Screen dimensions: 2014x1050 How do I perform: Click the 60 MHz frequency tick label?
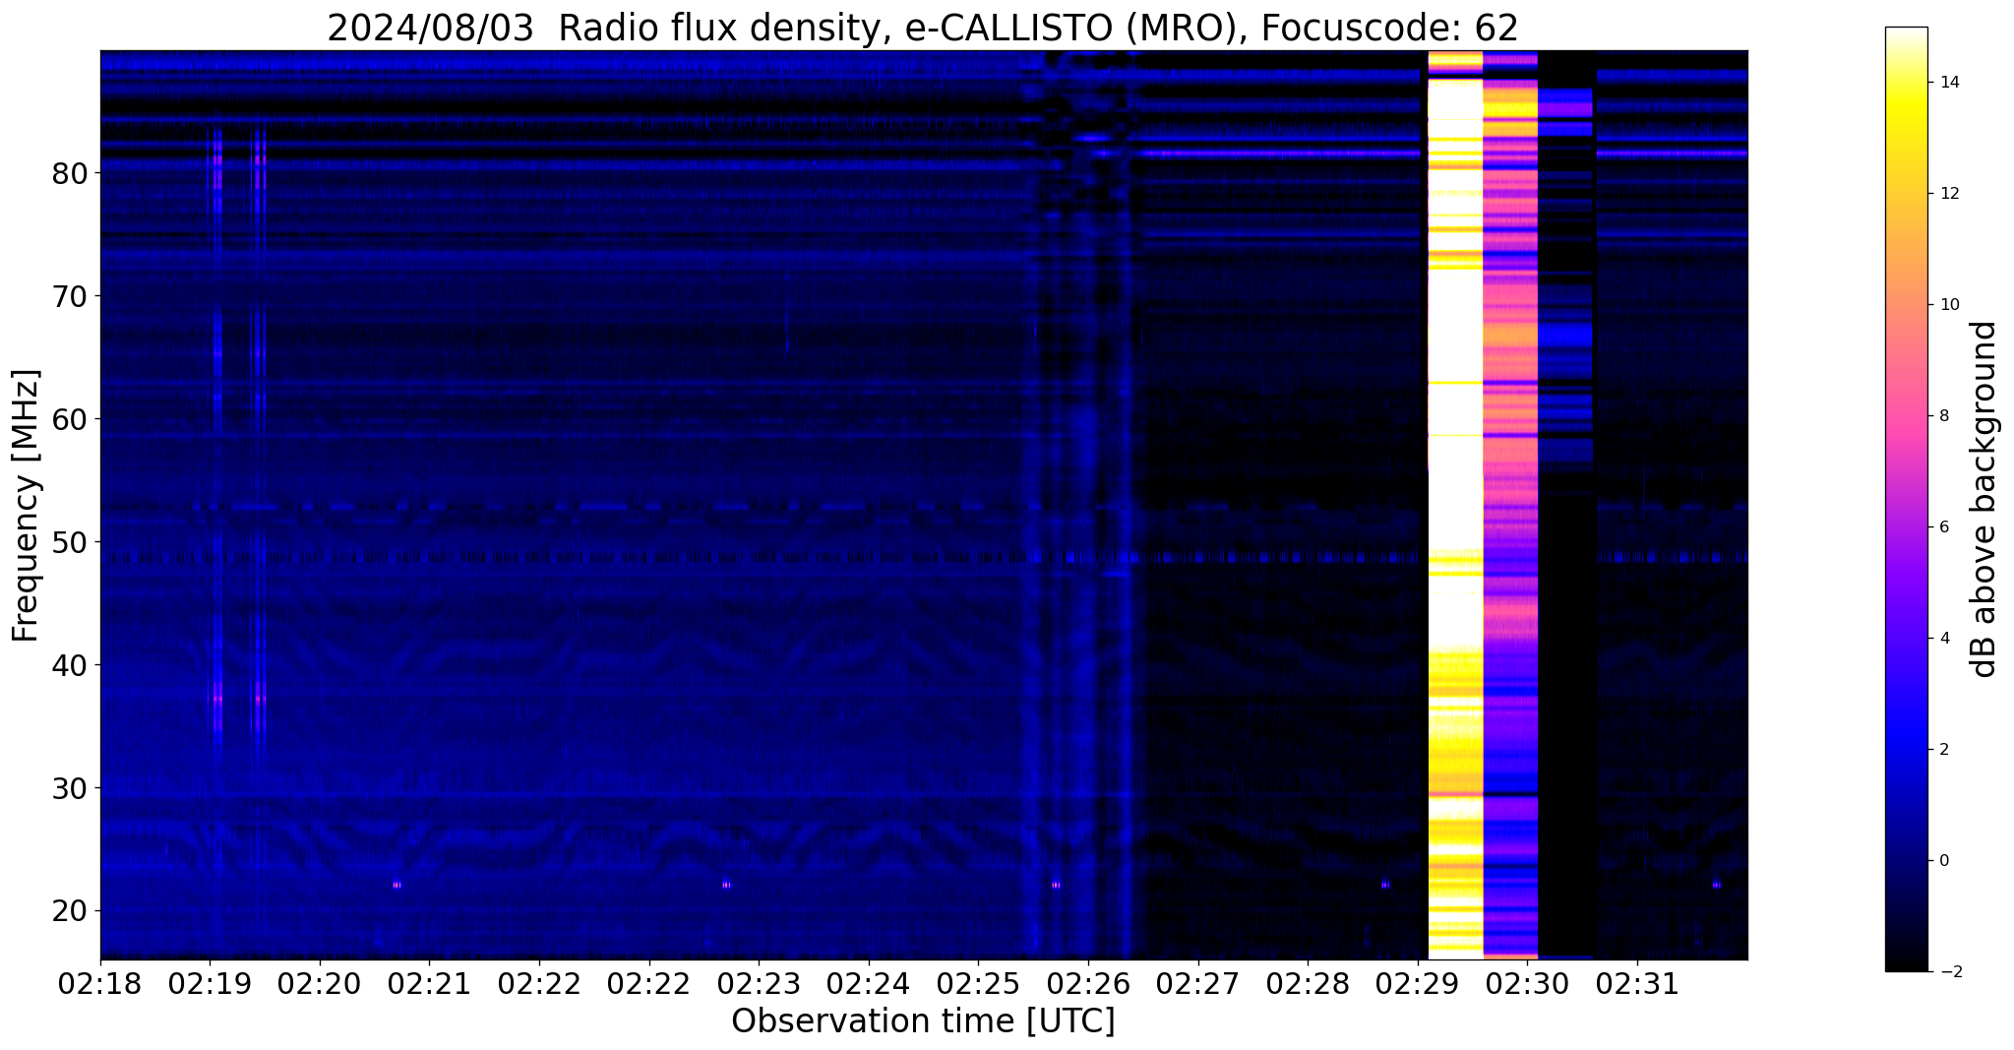[x=71, y=419]
